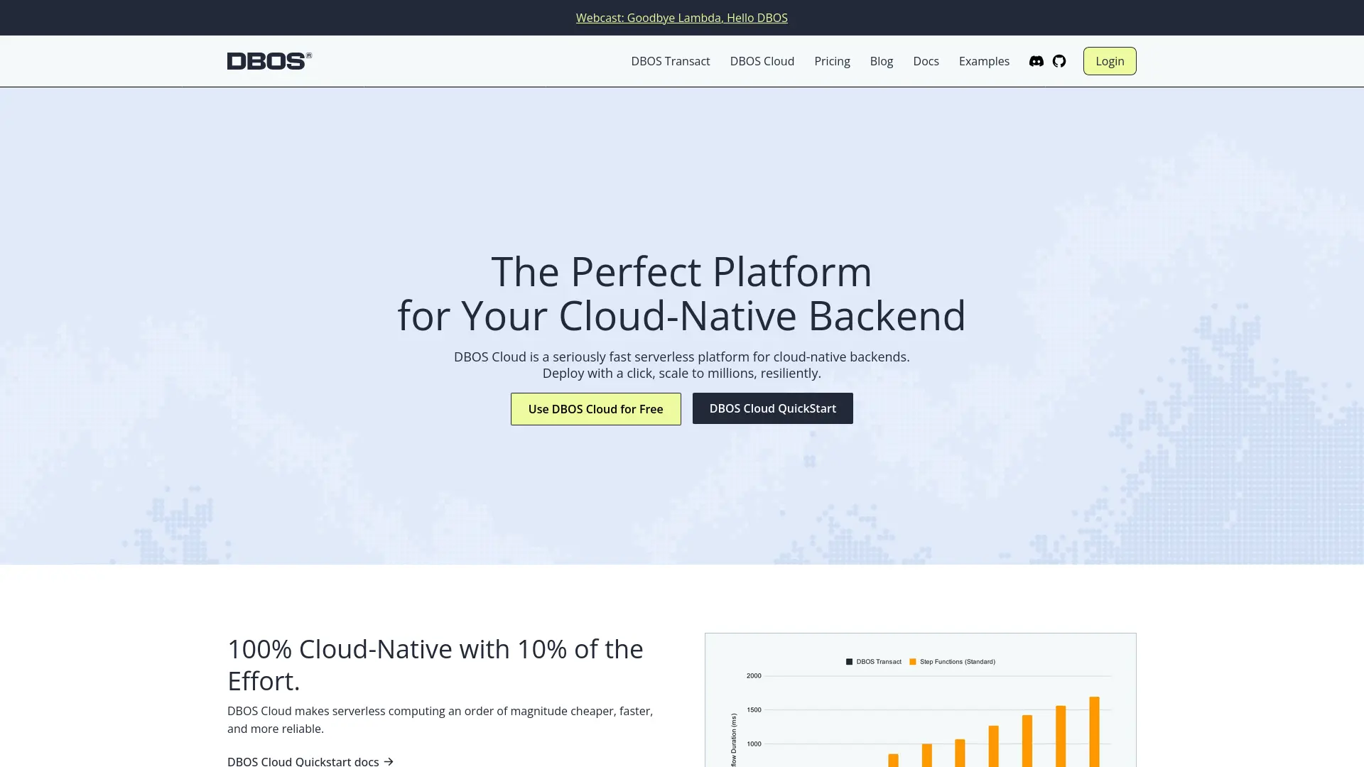The width and height of the screenshot is (1364, 767).
Task: Open the GitHub icon link
Action: [x=1059, y=61]
